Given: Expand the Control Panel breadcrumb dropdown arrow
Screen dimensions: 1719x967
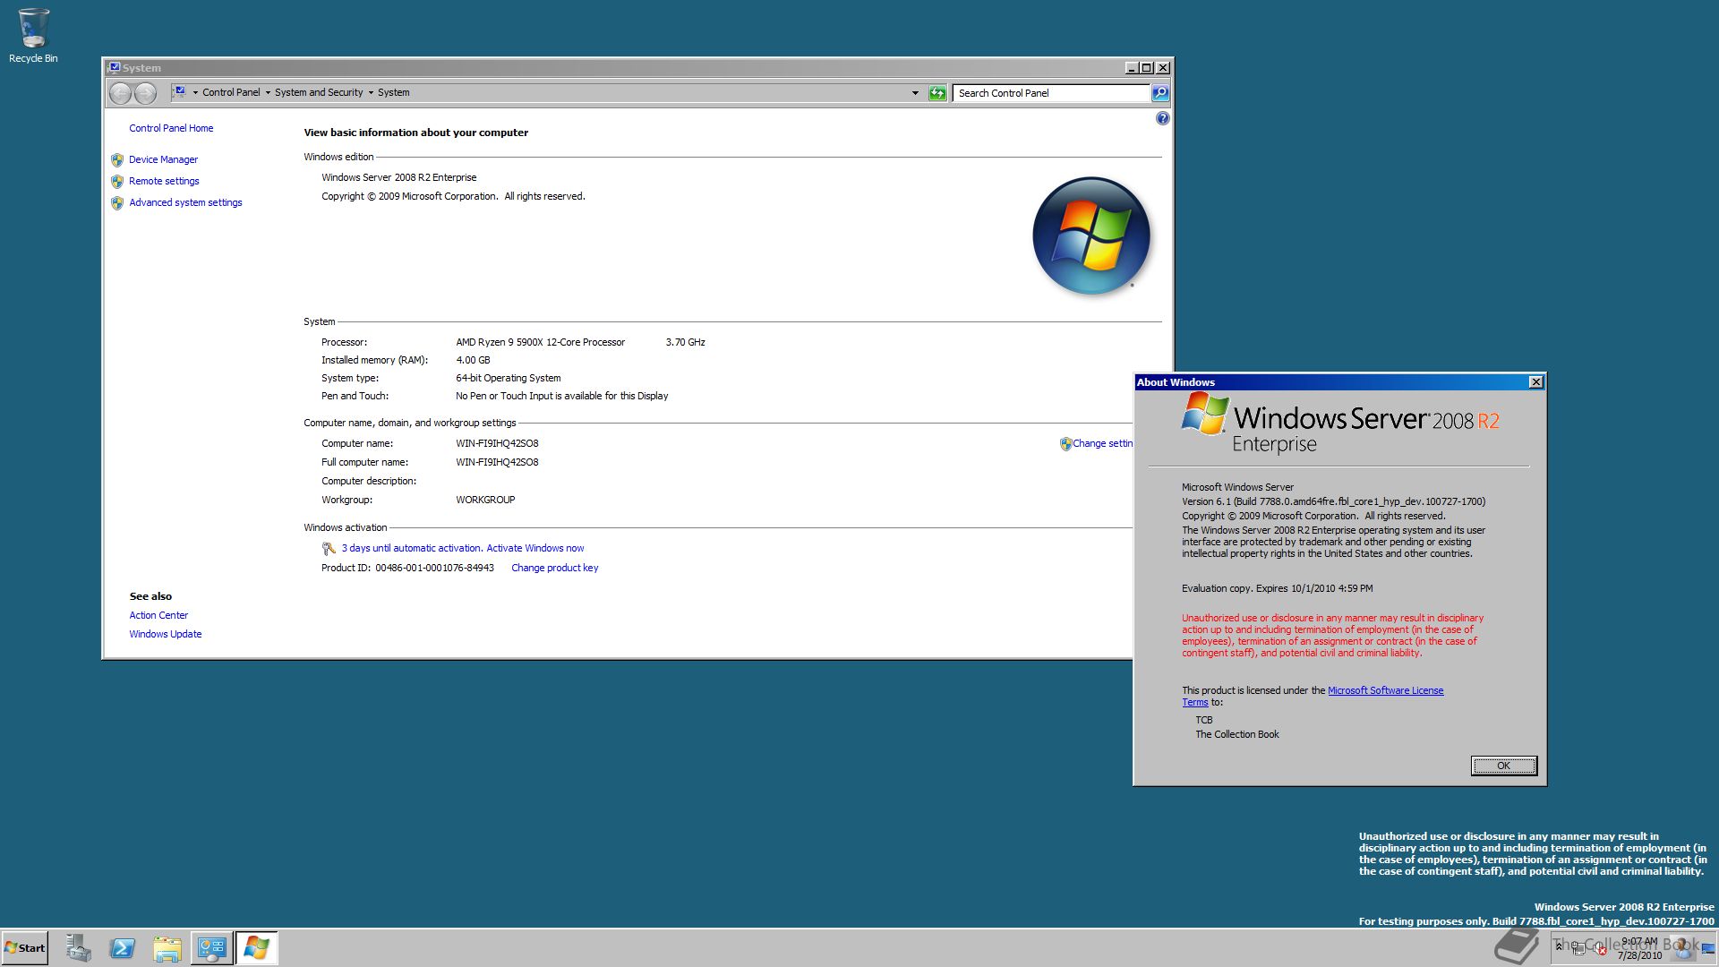Looking at the screenshot, I should [268, 93].
